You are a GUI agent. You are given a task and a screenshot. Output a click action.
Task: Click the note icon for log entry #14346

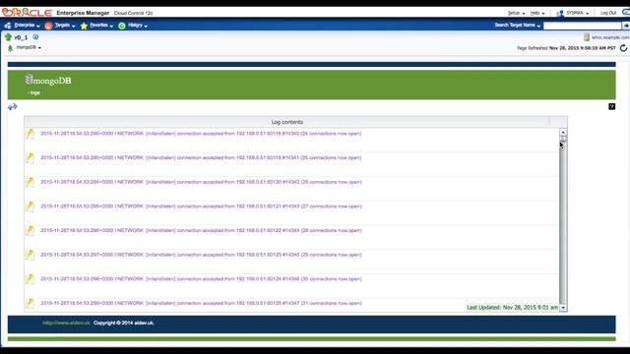point(31,279)
